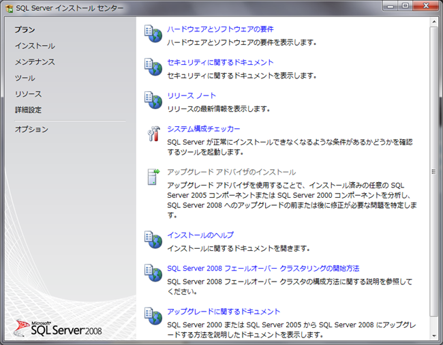Click the scrollbar up arrow

point(433,22)
